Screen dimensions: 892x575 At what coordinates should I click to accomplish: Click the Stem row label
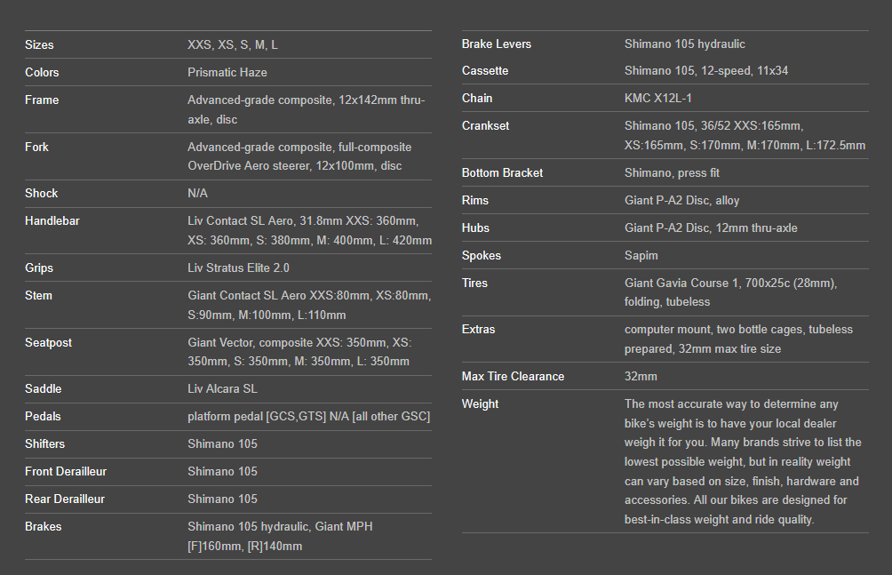[38, 295]
